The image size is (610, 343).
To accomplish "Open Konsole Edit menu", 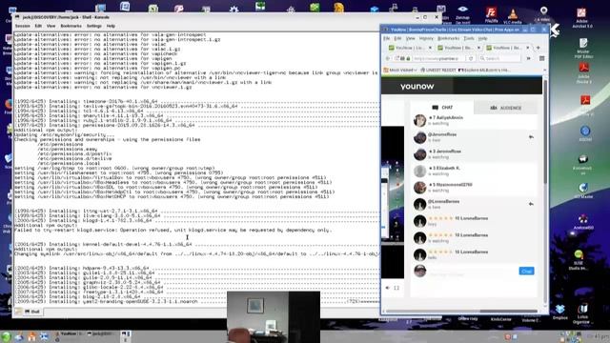I will (38, 26).
